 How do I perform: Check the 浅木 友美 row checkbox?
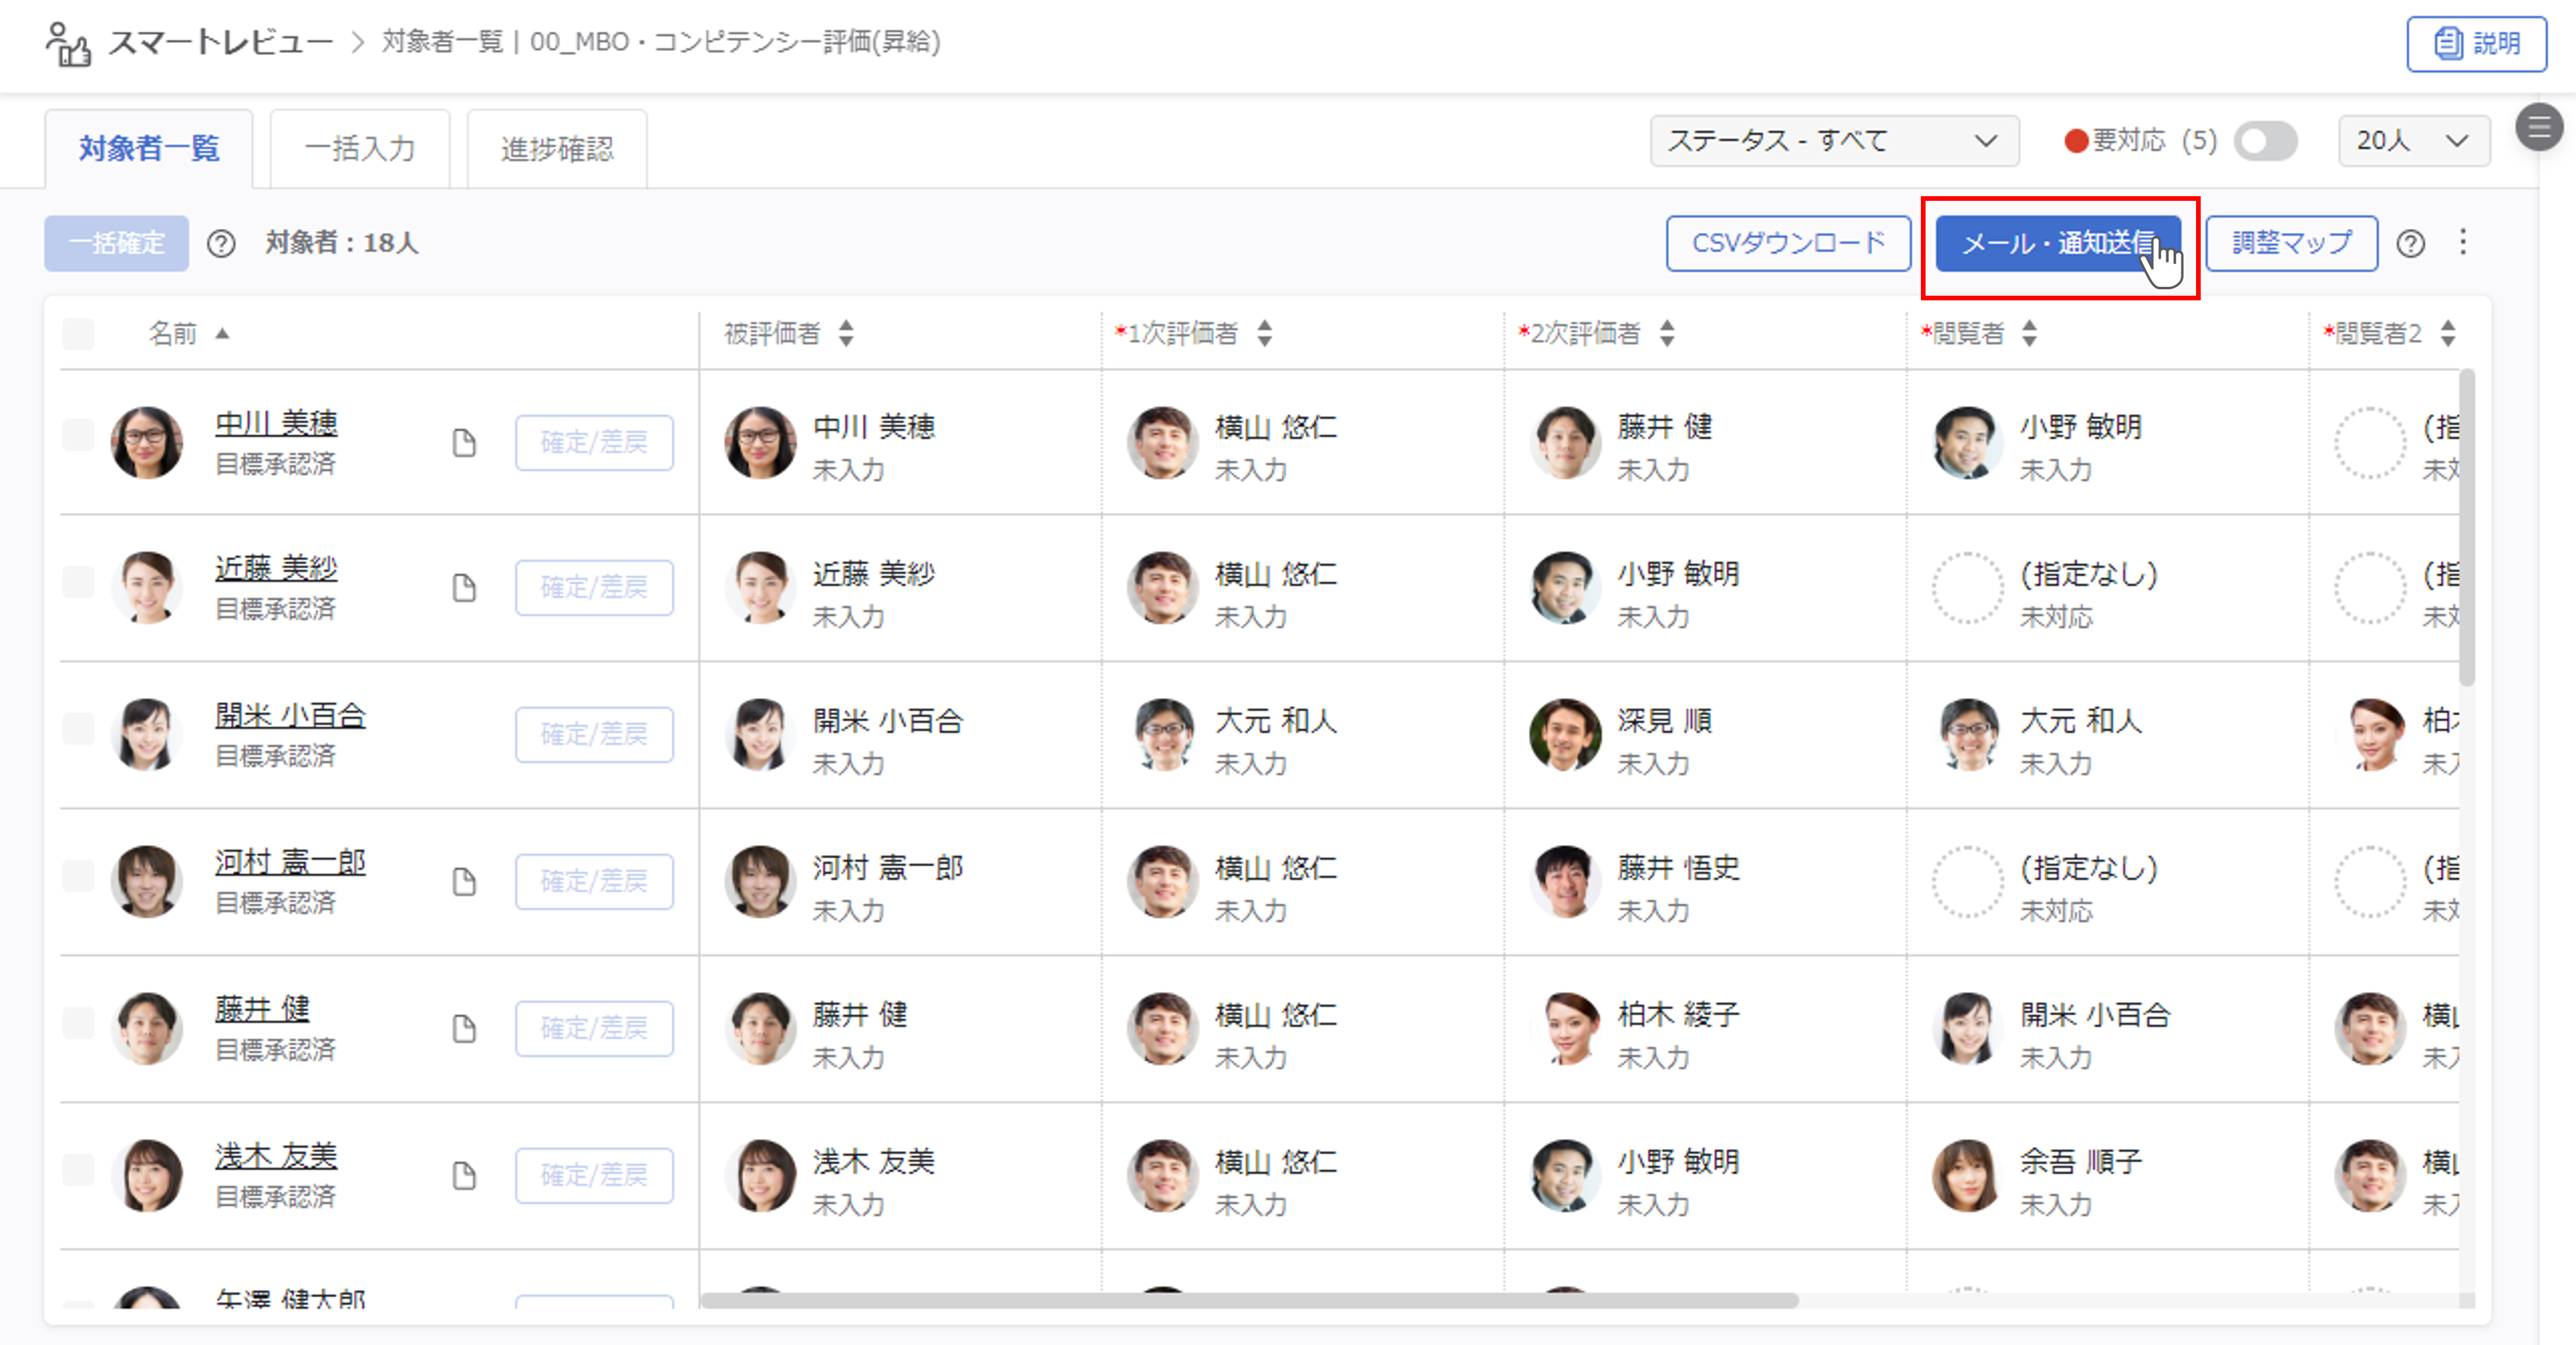coord(78,1170)
